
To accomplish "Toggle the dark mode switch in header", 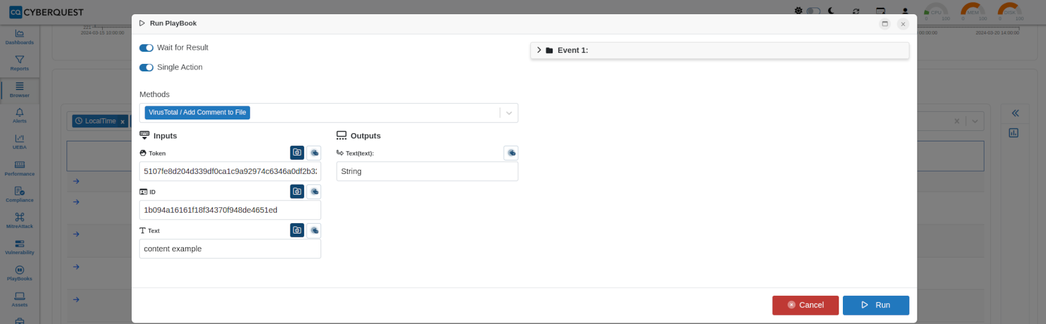I will click(x=814, y=11).
